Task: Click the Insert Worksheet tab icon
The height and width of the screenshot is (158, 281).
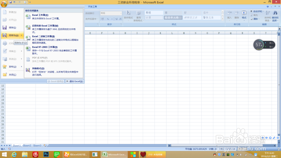Action: [45, 146]
